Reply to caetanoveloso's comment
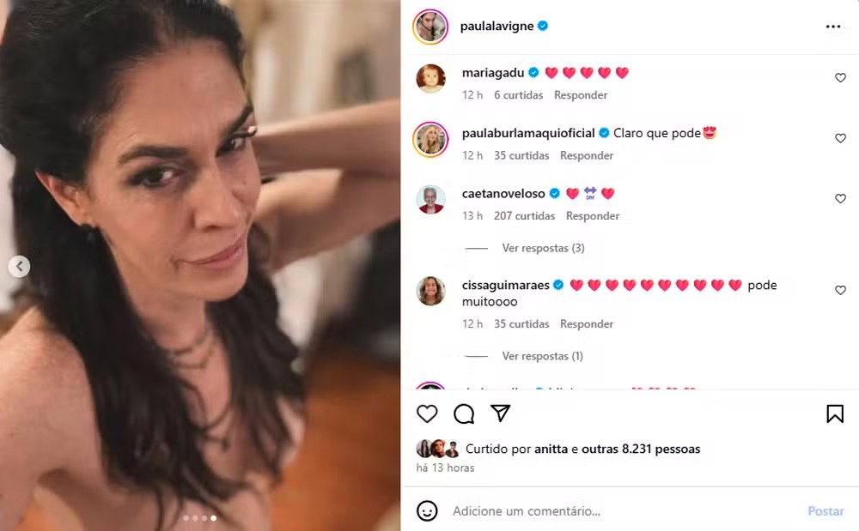 pos(592,216)
